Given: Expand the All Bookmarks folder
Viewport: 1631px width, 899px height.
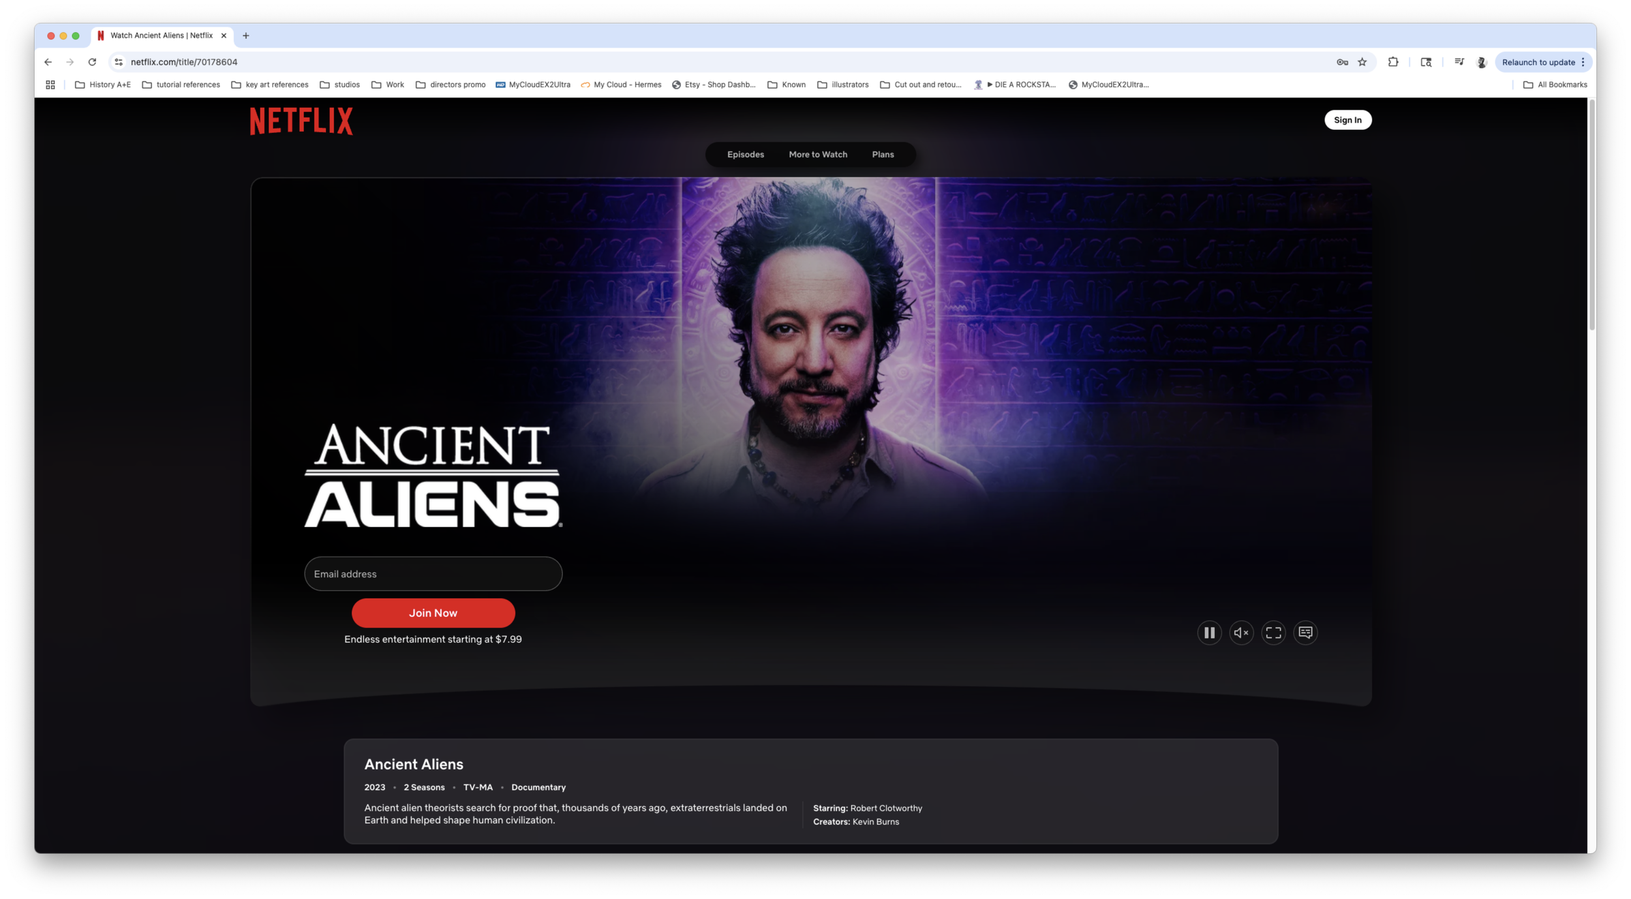Looking at the screenshot, I should coord(1555,85).
